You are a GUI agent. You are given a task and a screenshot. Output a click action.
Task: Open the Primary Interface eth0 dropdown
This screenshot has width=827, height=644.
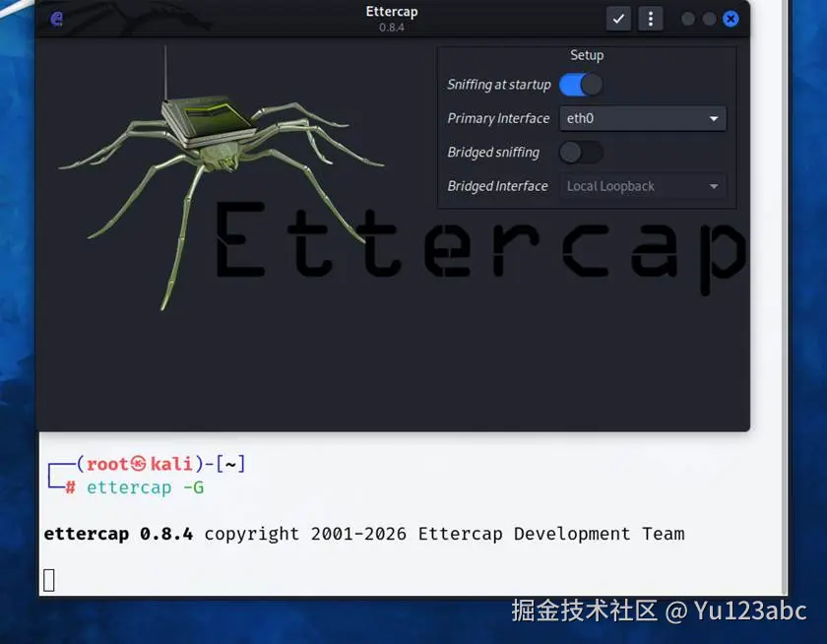(x=642, y=118)
